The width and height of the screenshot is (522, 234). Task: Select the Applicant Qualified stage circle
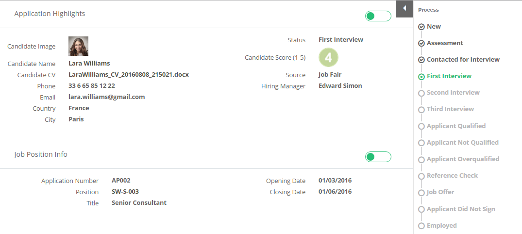421,127
